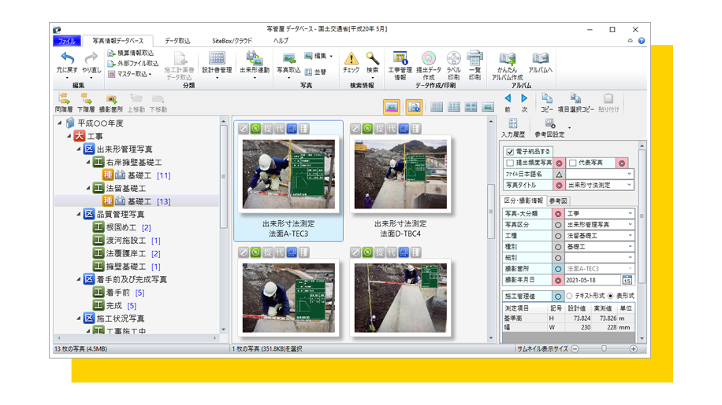
Task: Add a 下階層 folder
Action: [86, 103]
